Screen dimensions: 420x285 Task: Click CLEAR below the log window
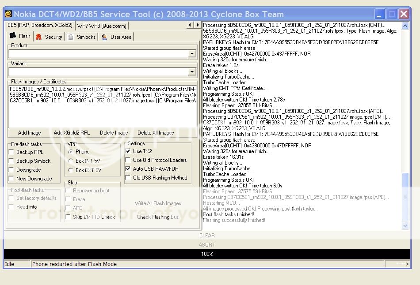[207, 236]
